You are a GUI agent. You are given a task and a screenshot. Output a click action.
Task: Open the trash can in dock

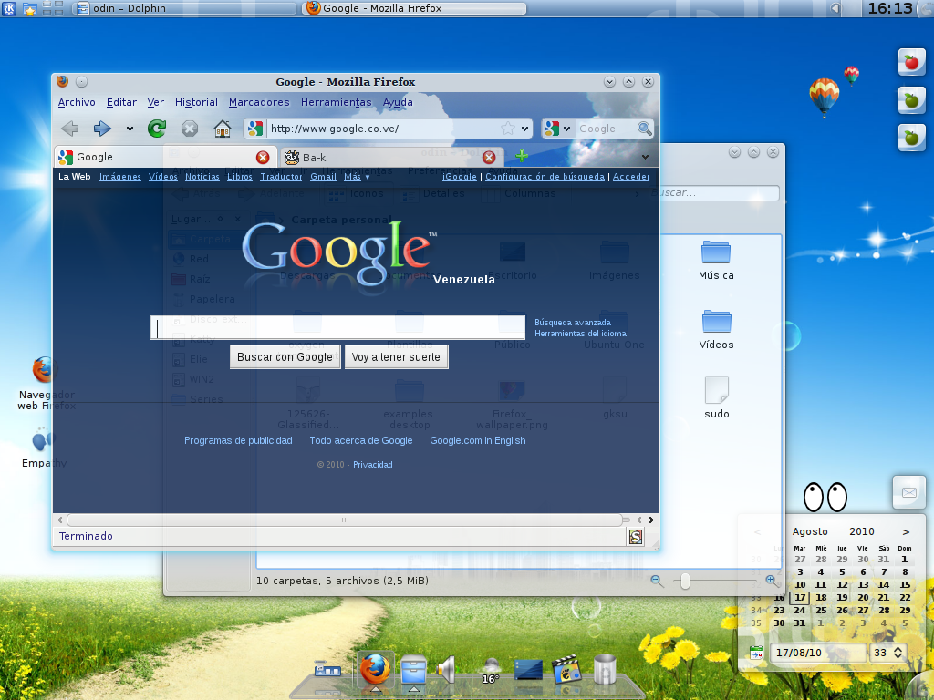click(x=605, y=668)
